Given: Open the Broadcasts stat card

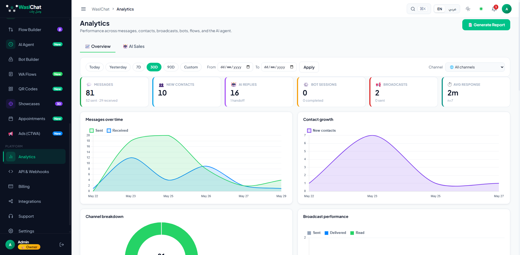Looking at the screenshot, I should point(404,92).
